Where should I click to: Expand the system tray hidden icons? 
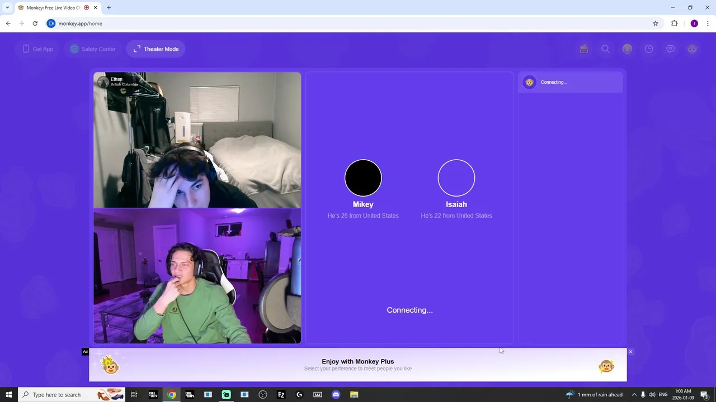[634, 395]
